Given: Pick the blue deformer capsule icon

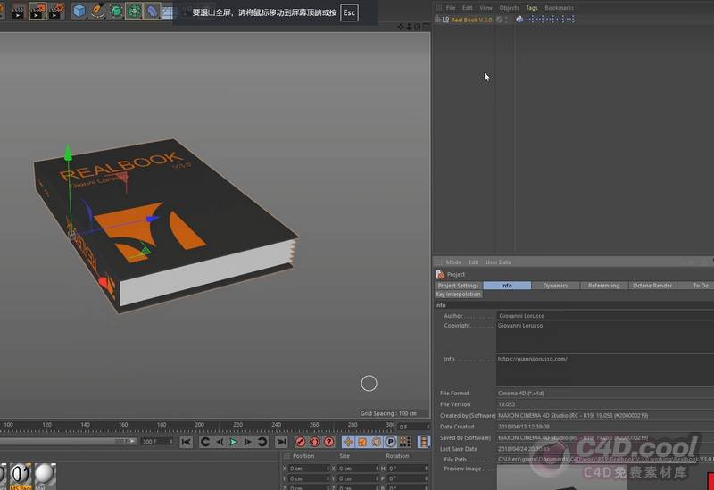Looking at the screenshot, I should pos(152,11).
